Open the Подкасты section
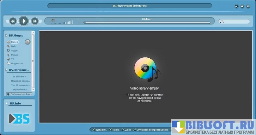The width and height of the screenshot is (256, 135). point(16,63)
